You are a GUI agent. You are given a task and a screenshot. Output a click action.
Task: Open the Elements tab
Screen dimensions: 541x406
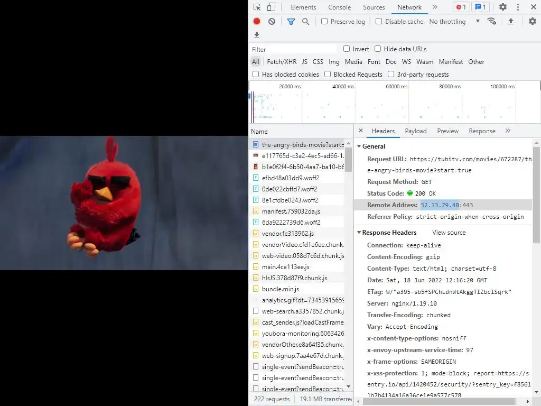click(303, 7)
